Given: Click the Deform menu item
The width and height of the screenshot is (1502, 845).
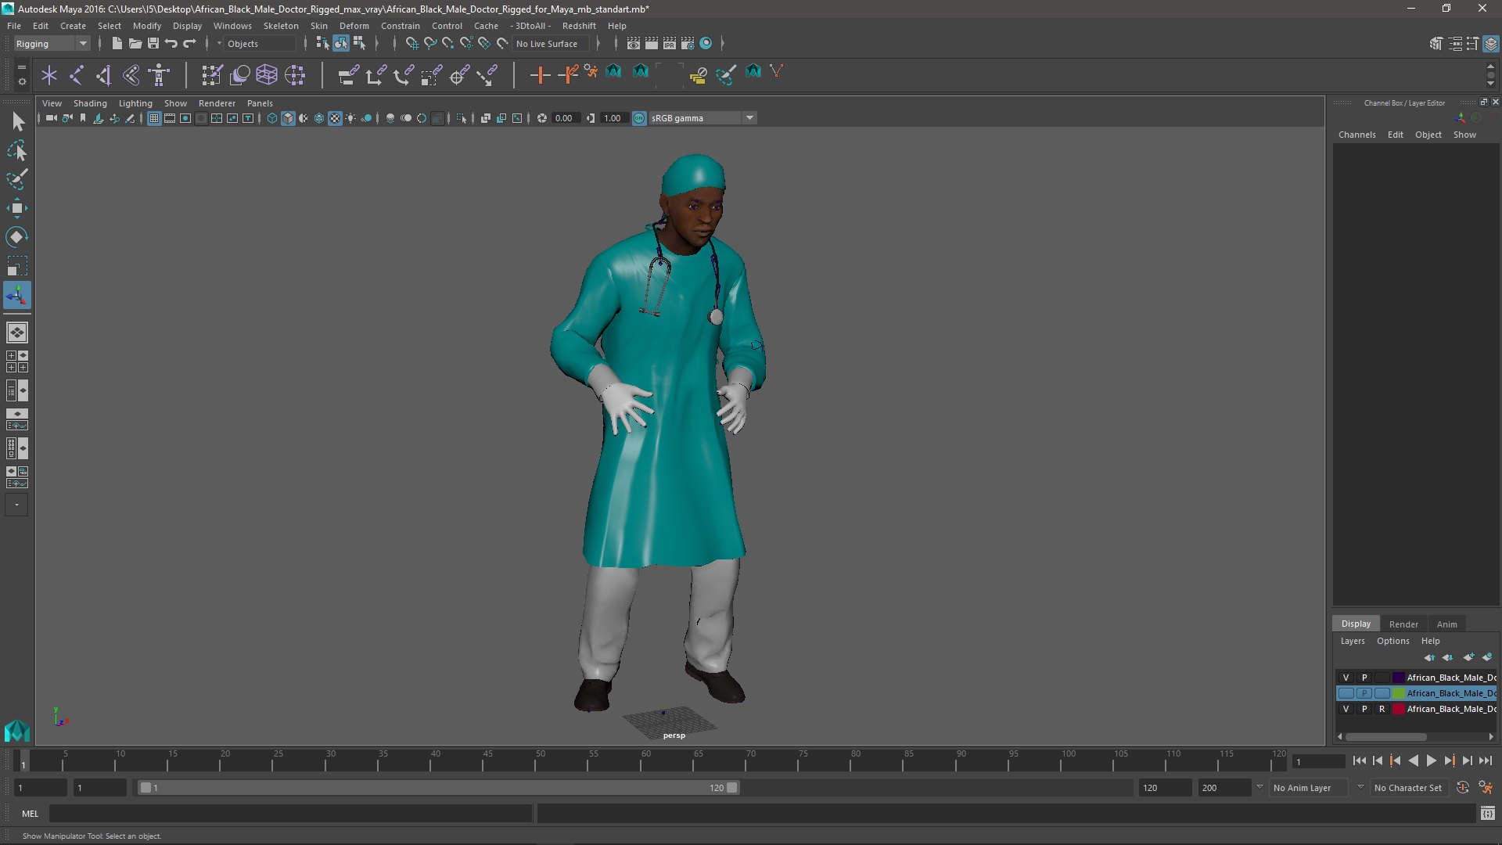Looking at the screenshot, I should tap(354, 25).
